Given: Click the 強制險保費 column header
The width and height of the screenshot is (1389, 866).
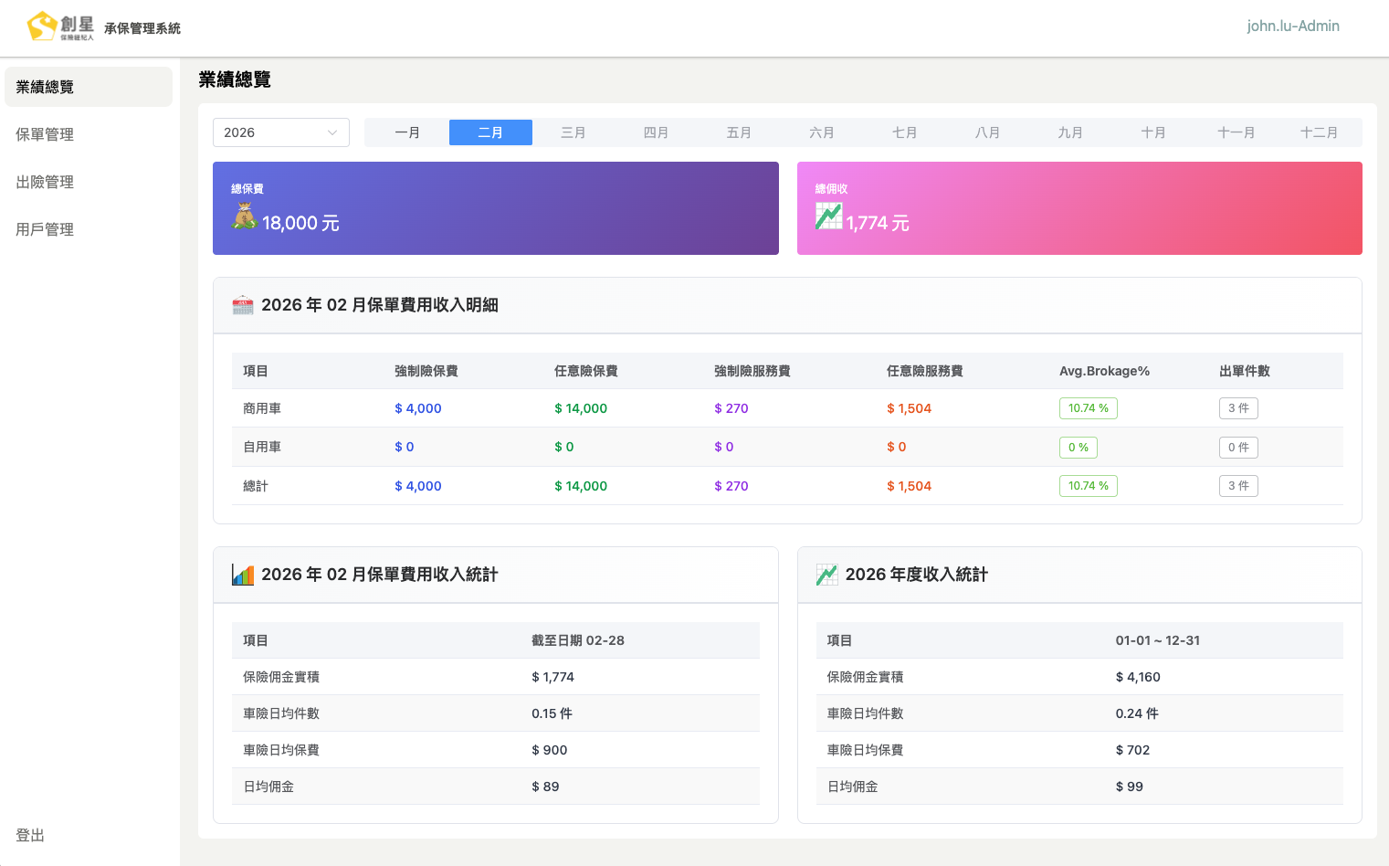Looking at the screenshot, I should pyautogui.click(x=426, y=371).
